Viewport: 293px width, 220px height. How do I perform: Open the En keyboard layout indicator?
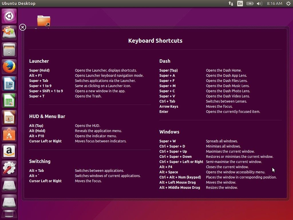click(240, 3)
